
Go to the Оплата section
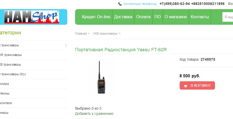pos(143,17)
